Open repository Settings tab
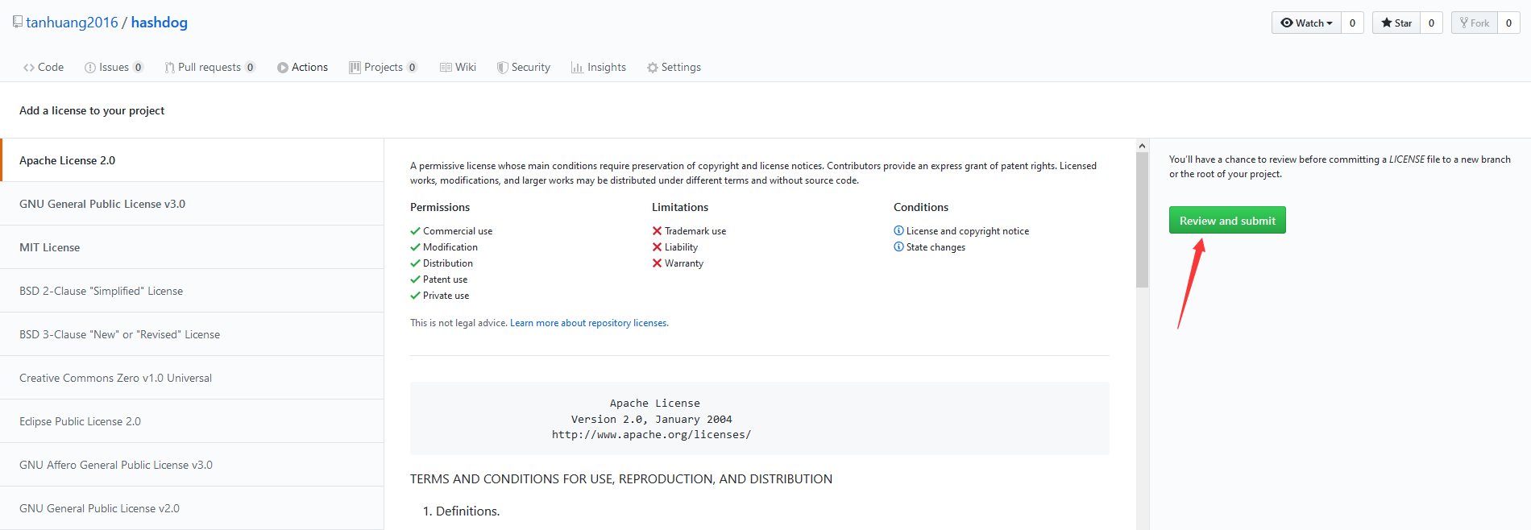The height and width of the screenshot is (530, 1531). coord(674,67)
